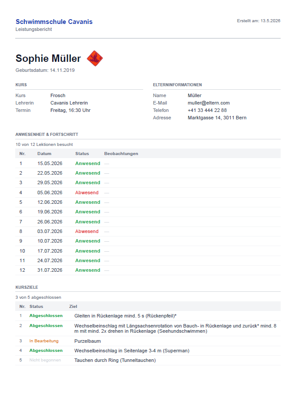Click the Superman goal row

148,351
